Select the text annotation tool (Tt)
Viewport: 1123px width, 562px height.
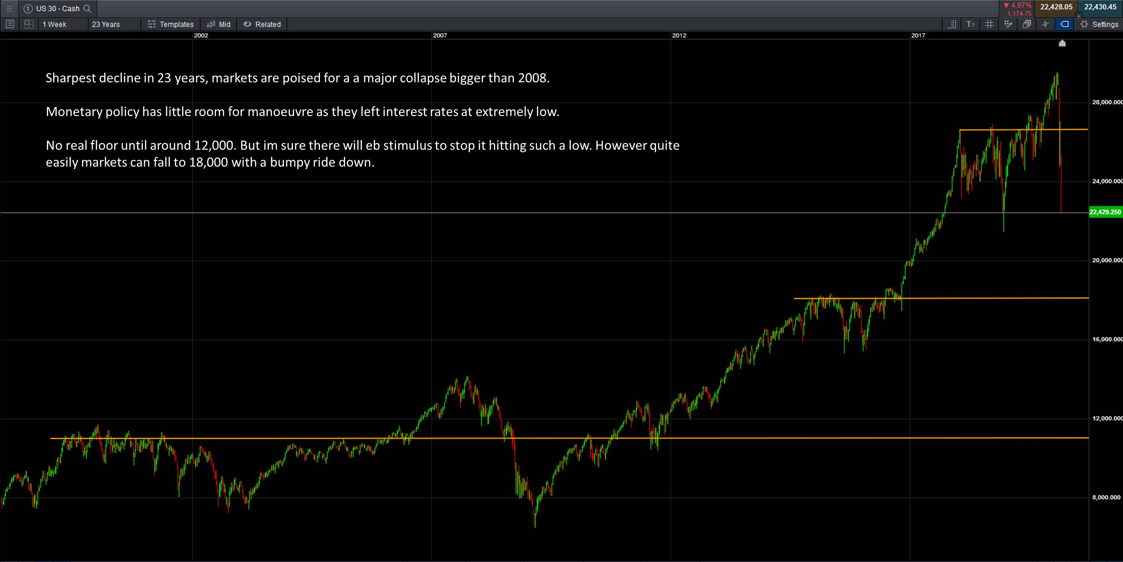coord(970,24)
